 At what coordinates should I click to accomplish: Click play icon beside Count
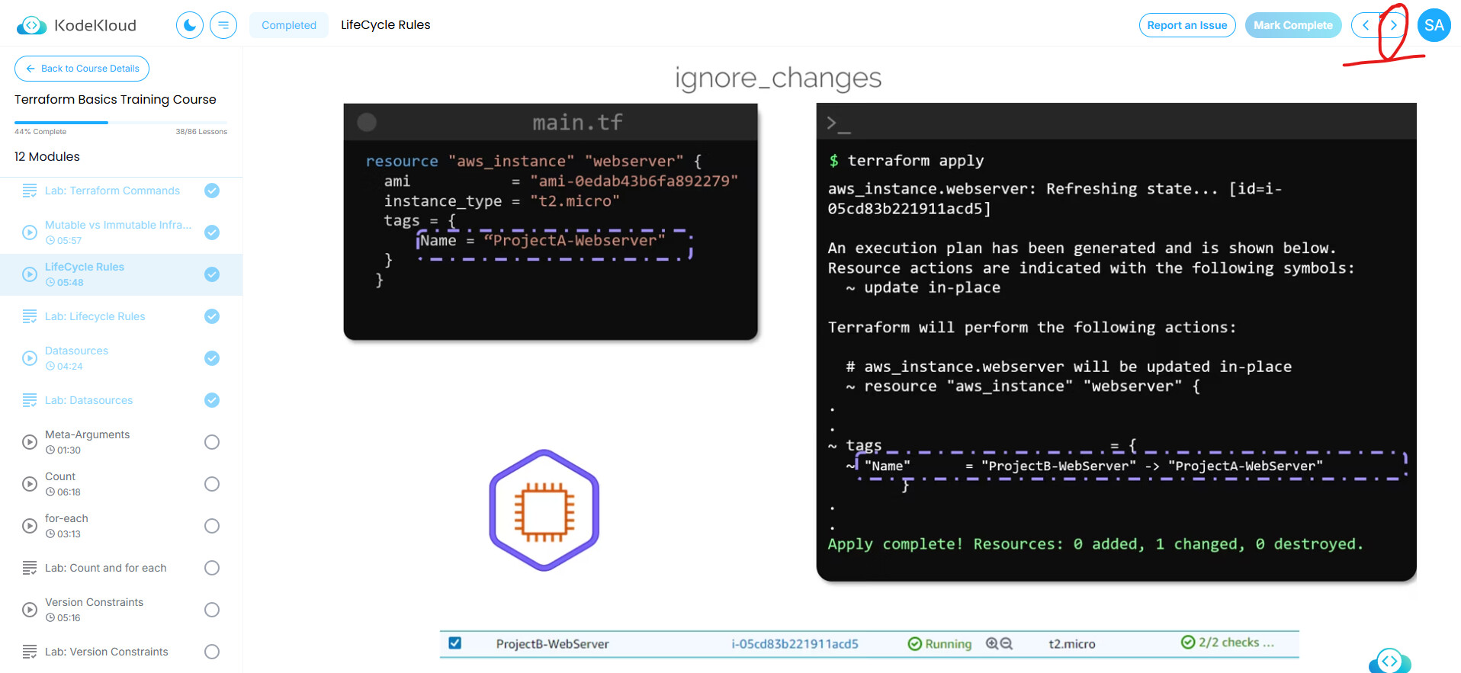click(x=30, y=484)
